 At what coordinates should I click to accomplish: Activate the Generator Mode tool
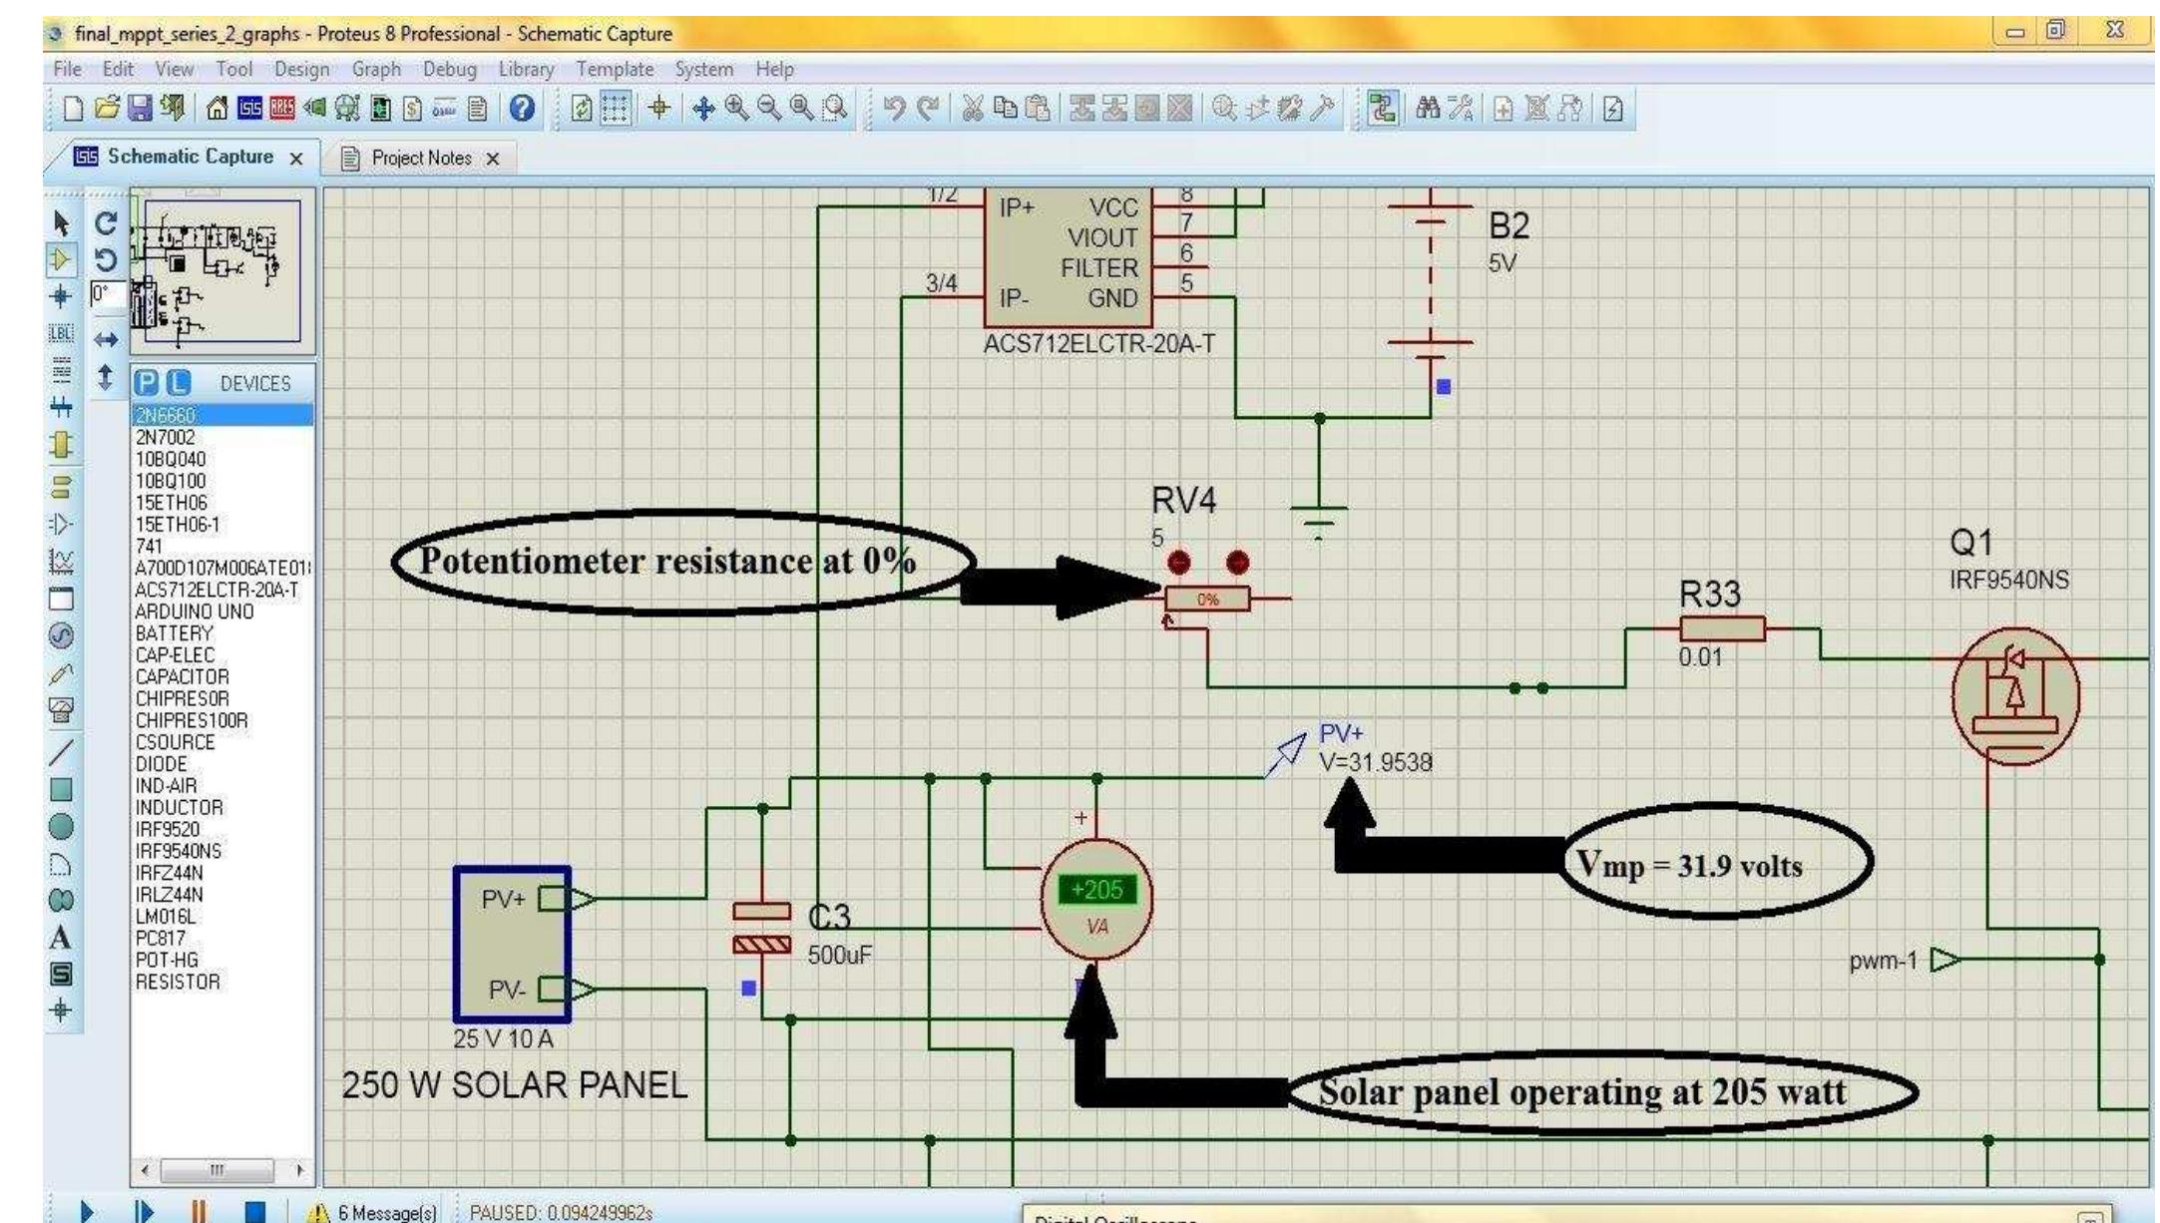point(60,633)
